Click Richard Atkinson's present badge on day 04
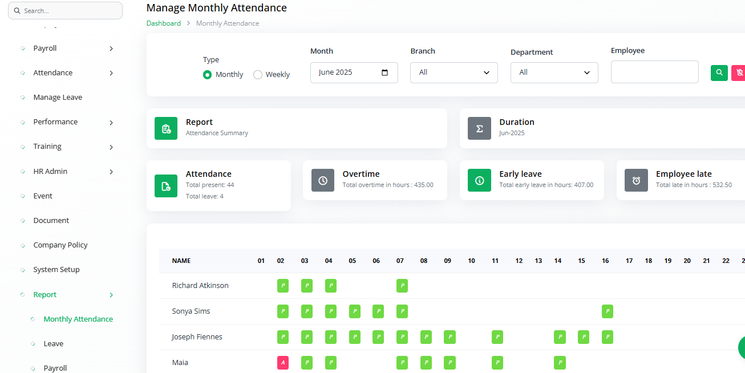This screenshot has width=745, height=373. 331,286
